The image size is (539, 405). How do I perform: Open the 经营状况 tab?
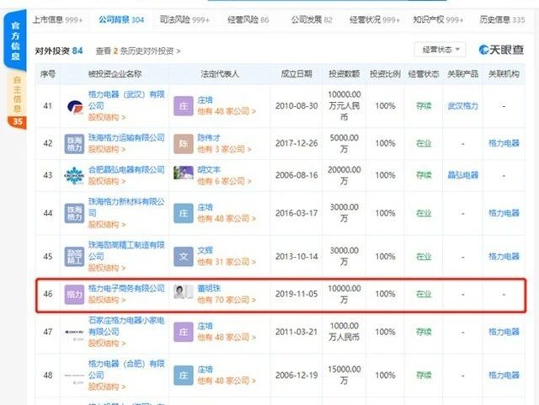coord(374,19)
